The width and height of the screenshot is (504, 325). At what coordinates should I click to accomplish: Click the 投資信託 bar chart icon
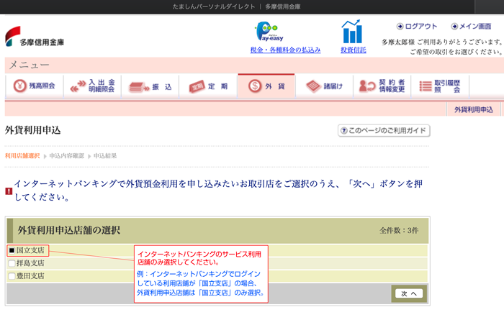point(351,32)
